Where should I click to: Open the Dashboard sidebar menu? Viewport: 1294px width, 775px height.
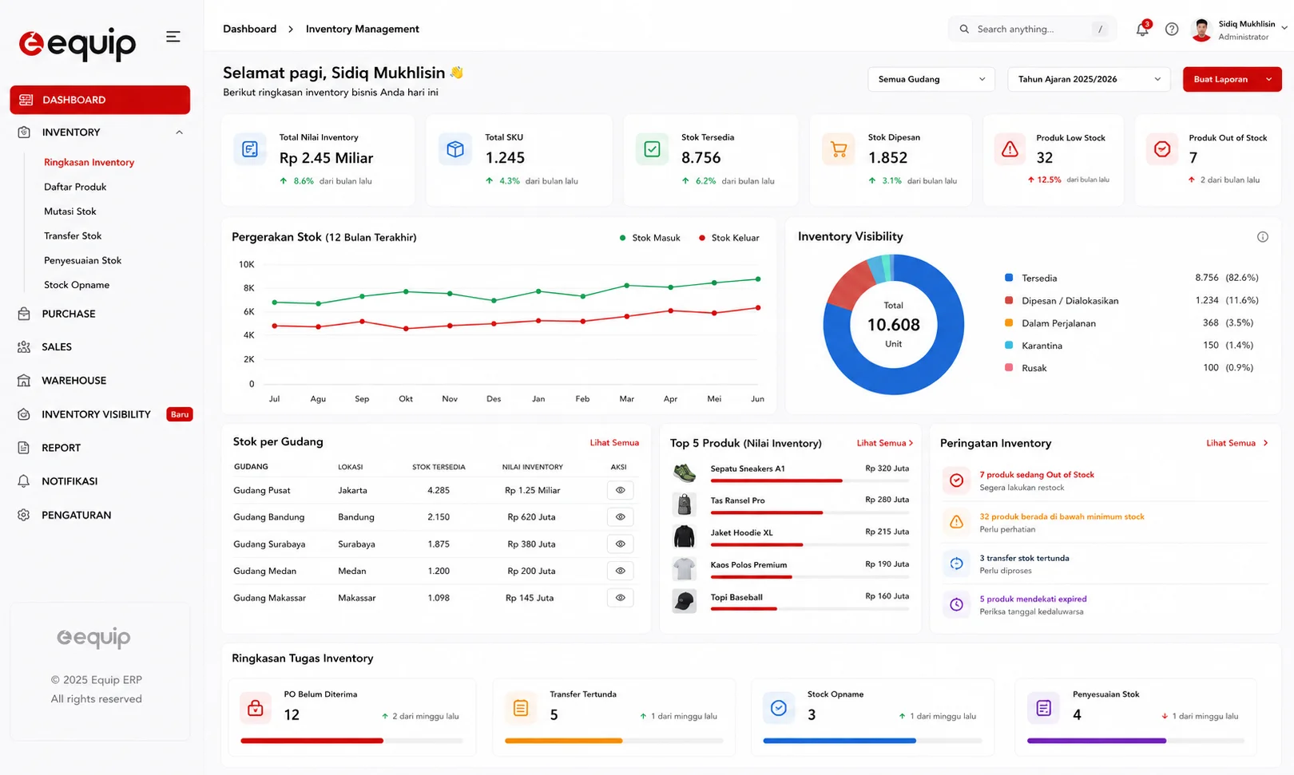pyautogui.click(x=100, y=100)
